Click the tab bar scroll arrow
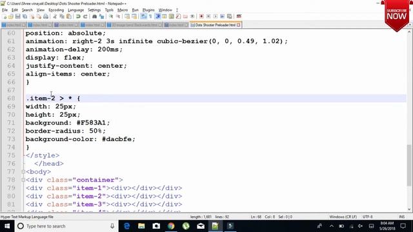The height and width of the screenshot is (232, 413). [410, 24]
